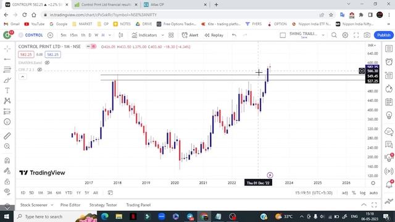Toggle magnet mode for drawings
The width and height of the screenshot is (395, 222).
7,160
